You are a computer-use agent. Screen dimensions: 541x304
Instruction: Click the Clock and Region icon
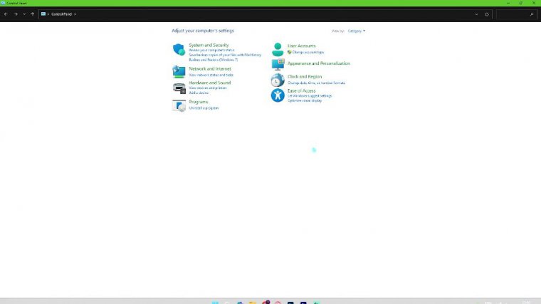[278, 80]
